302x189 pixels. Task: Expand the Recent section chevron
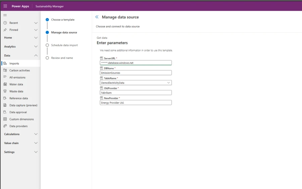click(x=36, y=23)
